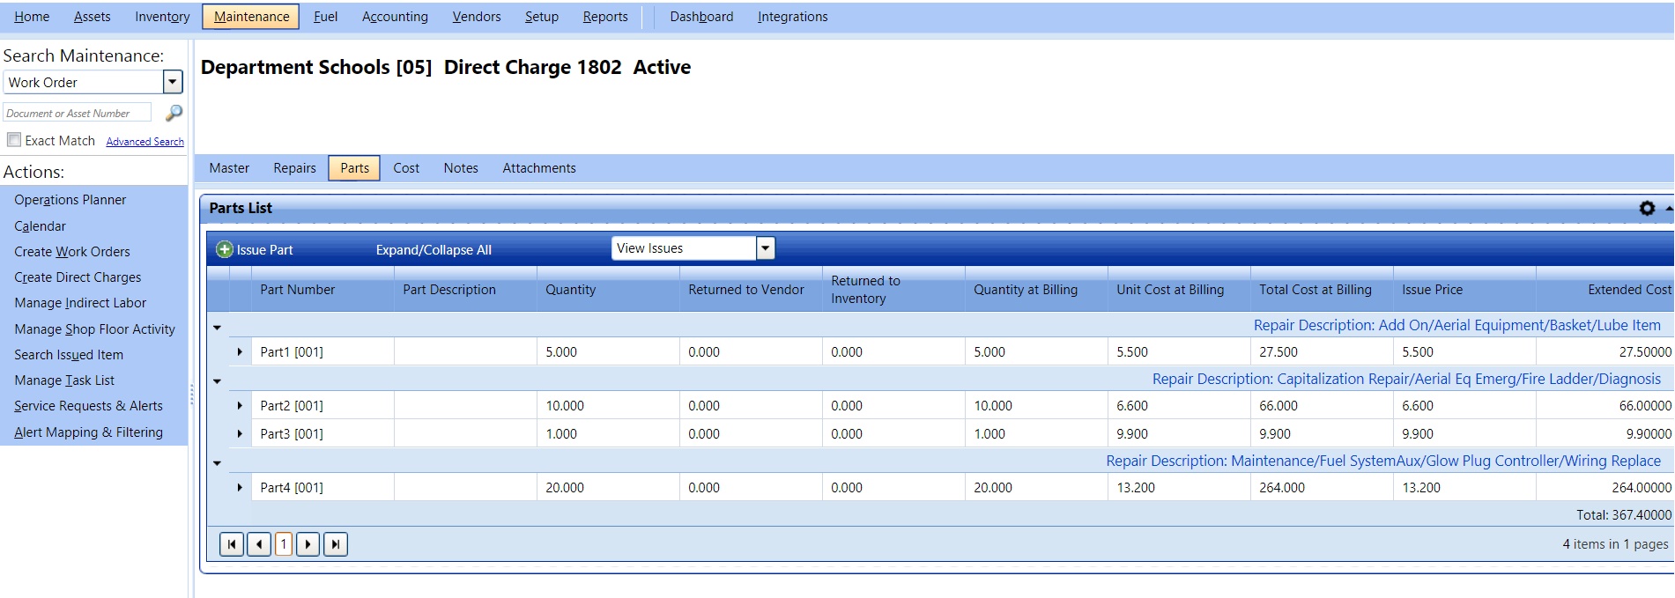1675x598 pixels.
Task: Click Expand/Collapse All button
Action: point(434,250)
